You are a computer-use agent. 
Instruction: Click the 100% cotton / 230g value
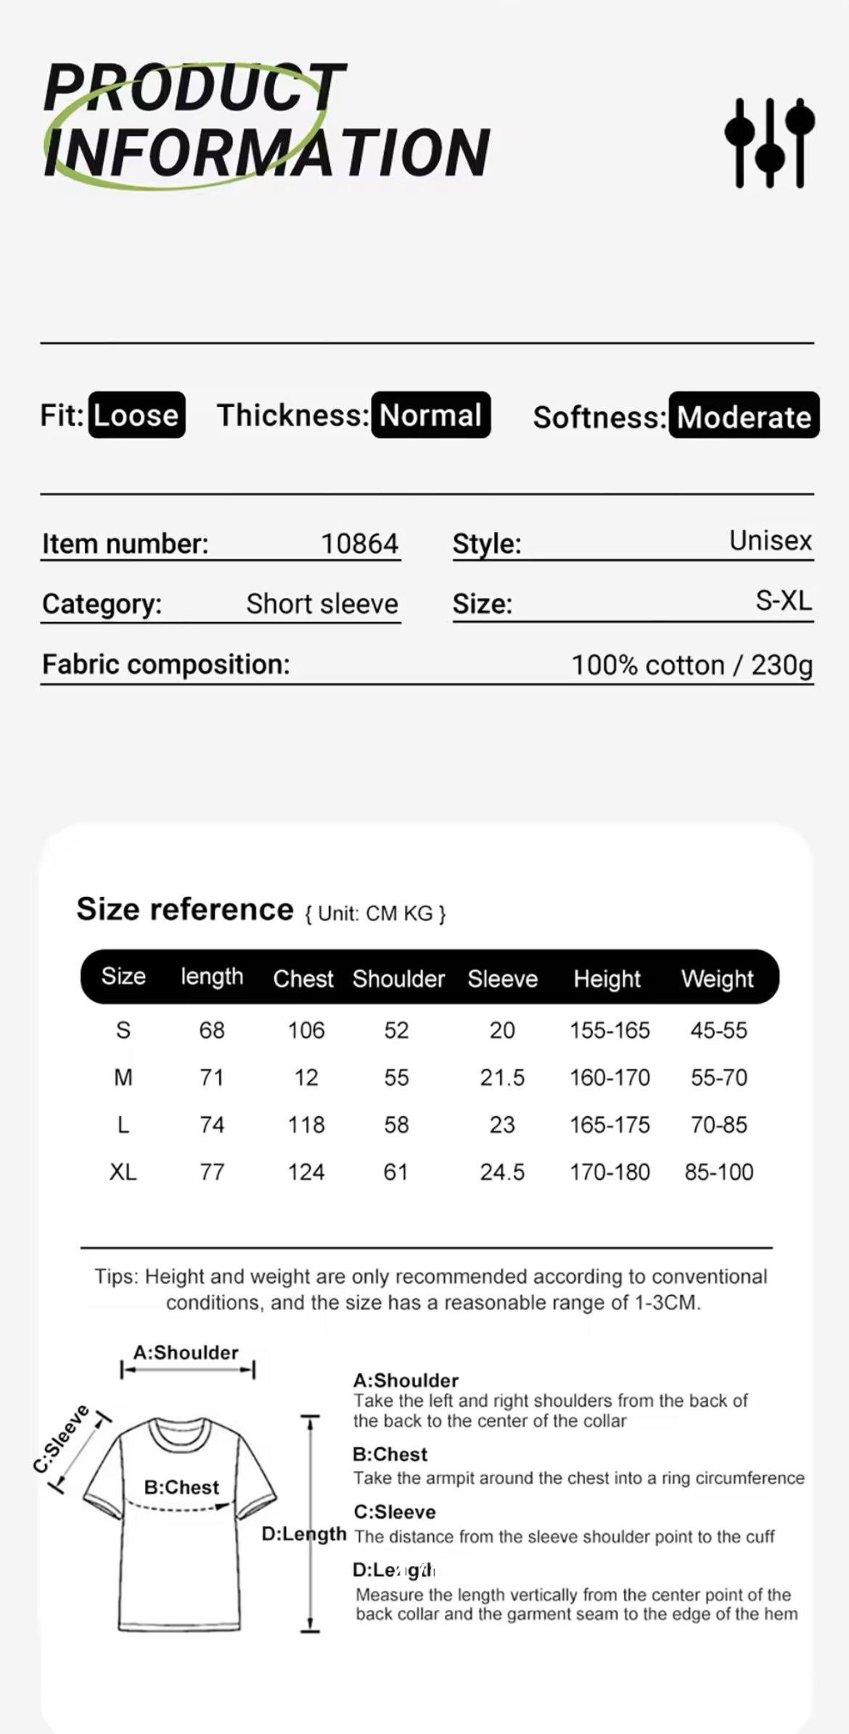(692, 665)
